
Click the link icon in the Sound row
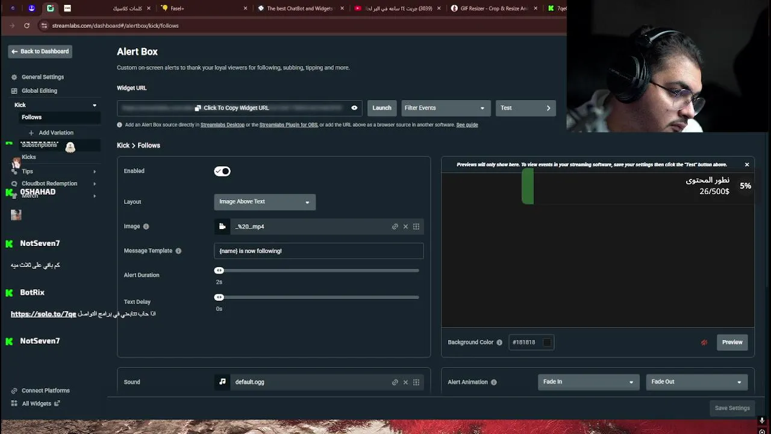click(395, 382)
